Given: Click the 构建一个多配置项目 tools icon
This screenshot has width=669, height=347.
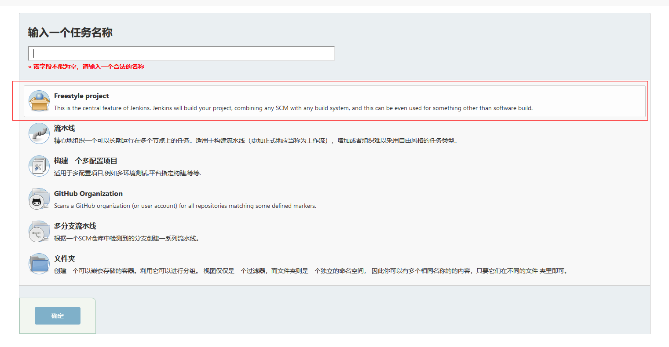Looking at the screenshot, I should (x=39, y=166).
